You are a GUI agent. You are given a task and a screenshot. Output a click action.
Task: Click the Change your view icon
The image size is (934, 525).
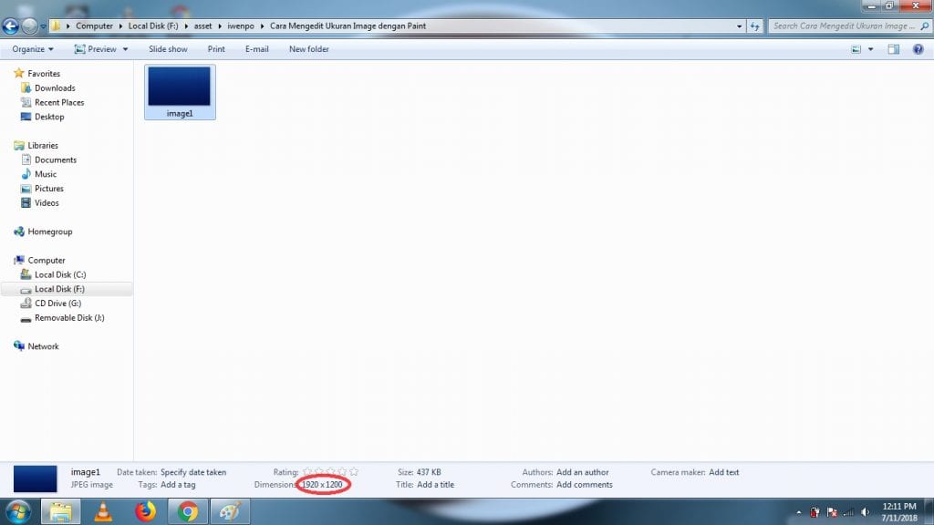(x=856, y=49)
